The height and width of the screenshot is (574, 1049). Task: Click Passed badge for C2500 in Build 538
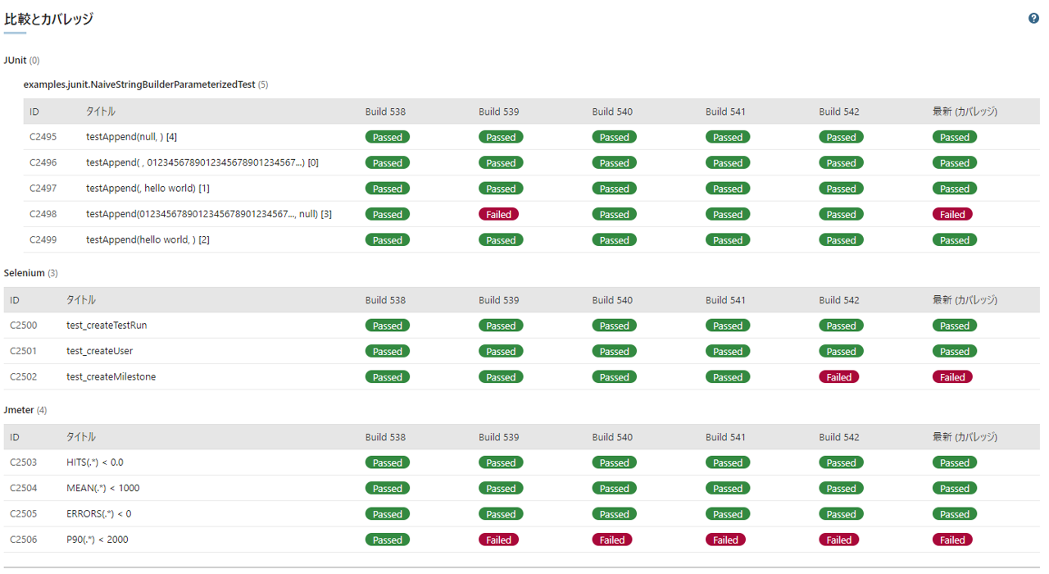[387, 326]
